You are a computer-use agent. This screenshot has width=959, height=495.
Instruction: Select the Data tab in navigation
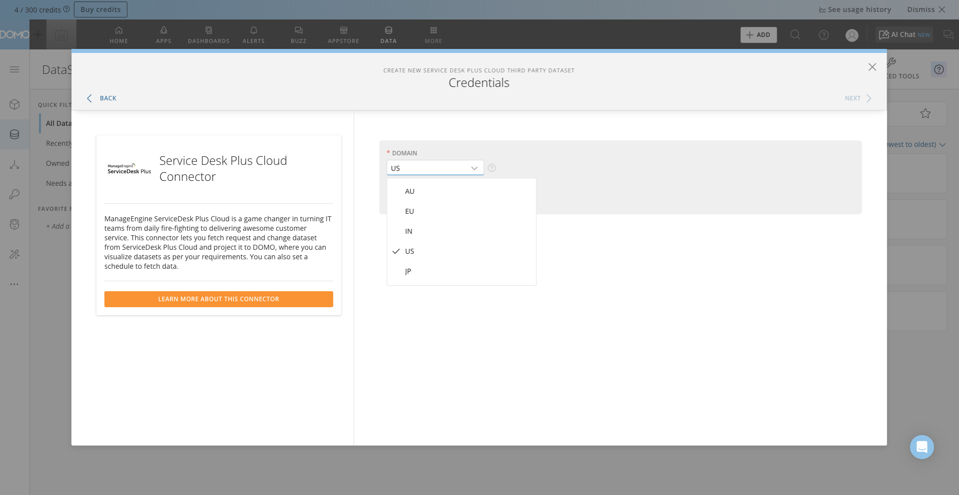pyautogui.click(x=389, y=34)
